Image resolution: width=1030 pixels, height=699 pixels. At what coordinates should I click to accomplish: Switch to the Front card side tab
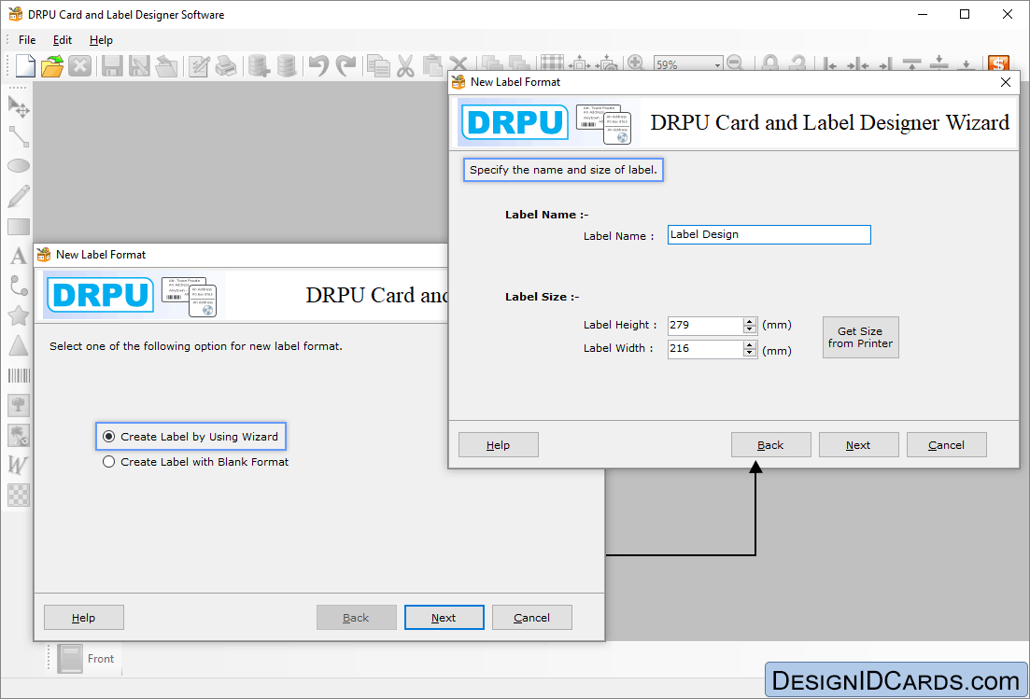tap(87, 659)
